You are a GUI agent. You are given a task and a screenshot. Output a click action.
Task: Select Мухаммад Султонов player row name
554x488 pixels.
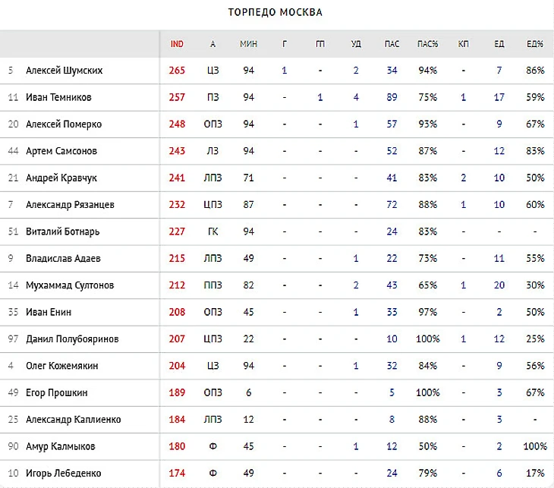[x=70, y=285]
